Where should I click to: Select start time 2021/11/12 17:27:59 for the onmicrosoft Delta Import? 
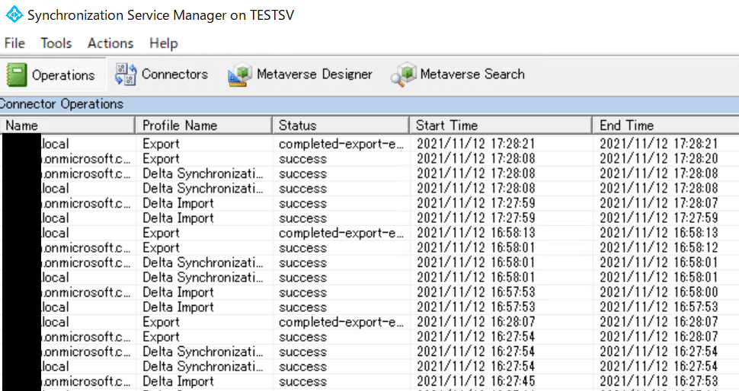[476, 203]
